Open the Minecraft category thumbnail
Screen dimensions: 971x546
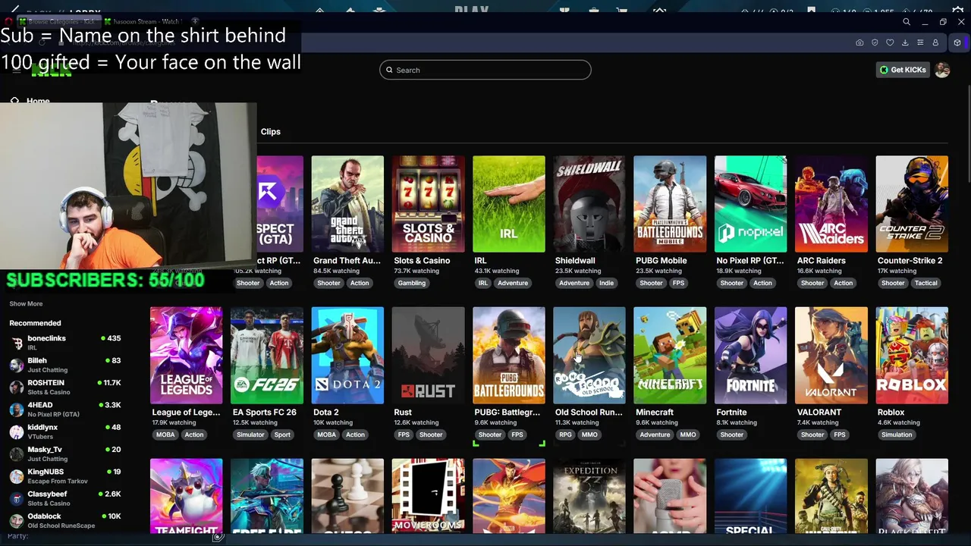pyautogui.click(x=670, y=356)
